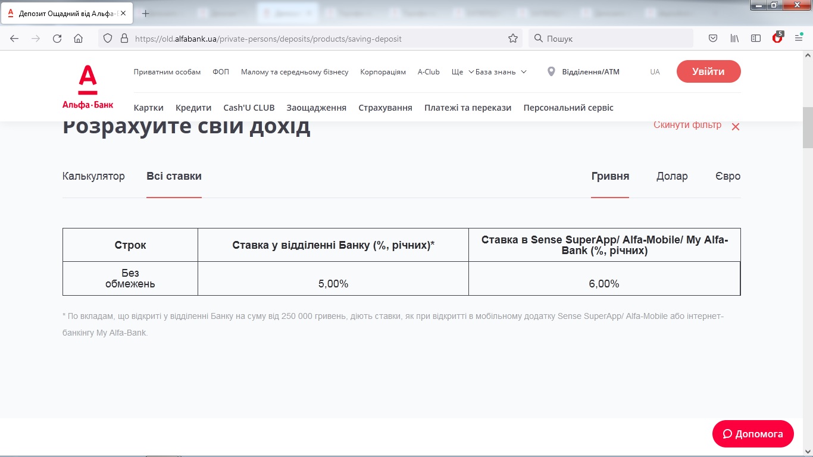
Task: Switch to the Євро currency tab
Action: click(728, 176)
